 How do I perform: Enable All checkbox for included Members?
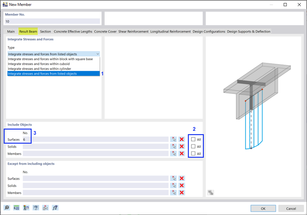193,153
